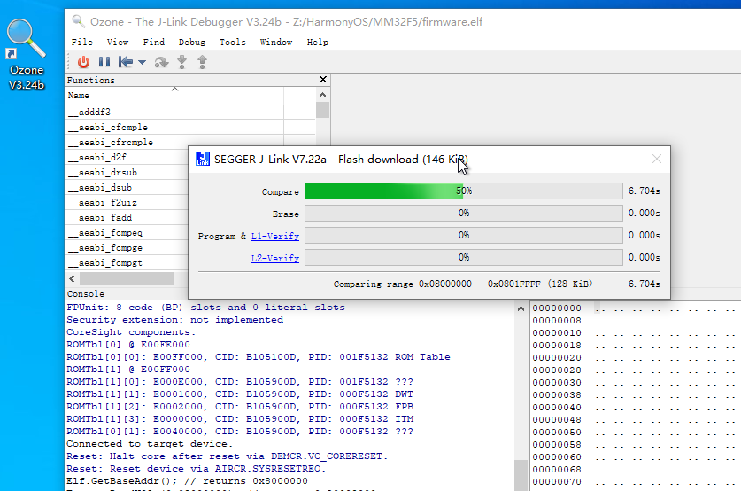The image size is (741, 491).
Task: Click the pause icon to halt execution
Action: [x=104, y=62]
